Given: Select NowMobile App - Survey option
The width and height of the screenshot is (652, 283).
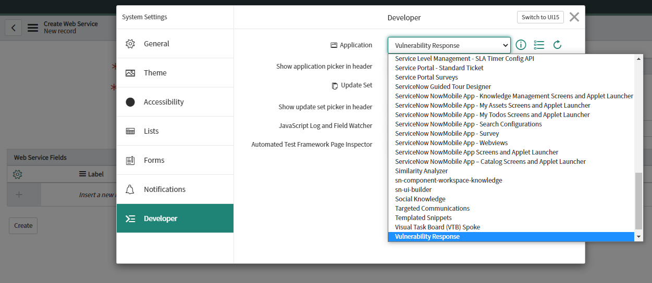Looking at the screenshot, I should [512, 133].
